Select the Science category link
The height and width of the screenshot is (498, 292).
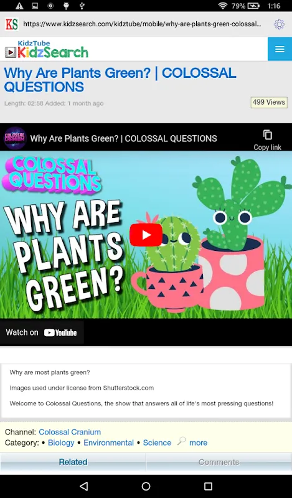click(x=157, y=443)
